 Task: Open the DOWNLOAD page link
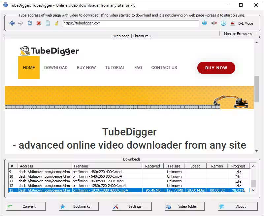(56, 68)
